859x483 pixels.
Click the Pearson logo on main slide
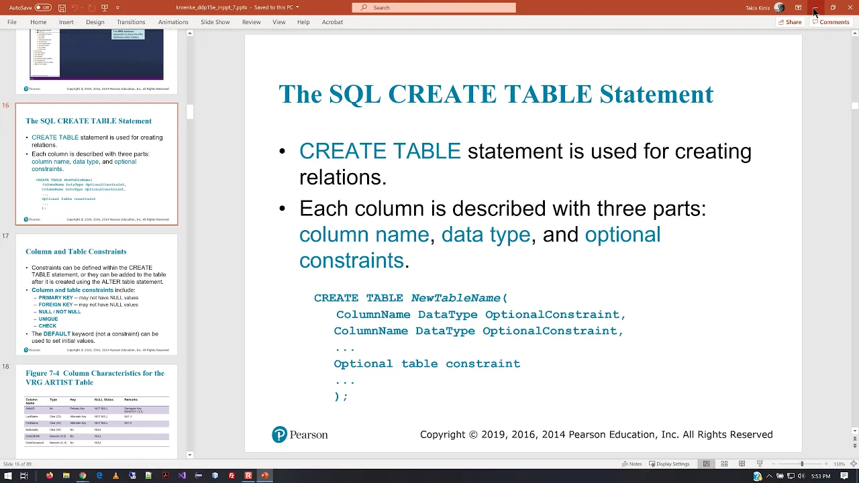299,435
